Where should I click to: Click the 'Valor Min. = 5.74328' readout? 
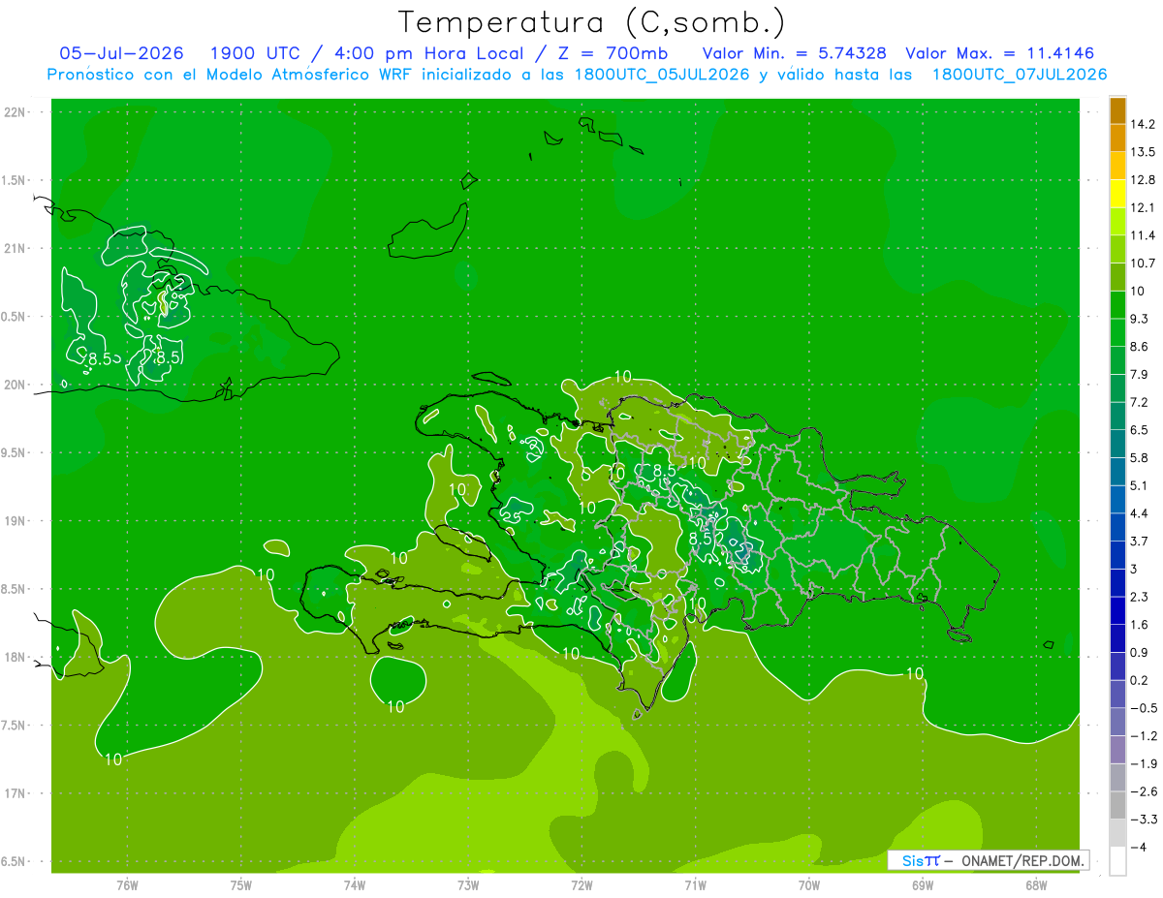[x=794, y=53]
